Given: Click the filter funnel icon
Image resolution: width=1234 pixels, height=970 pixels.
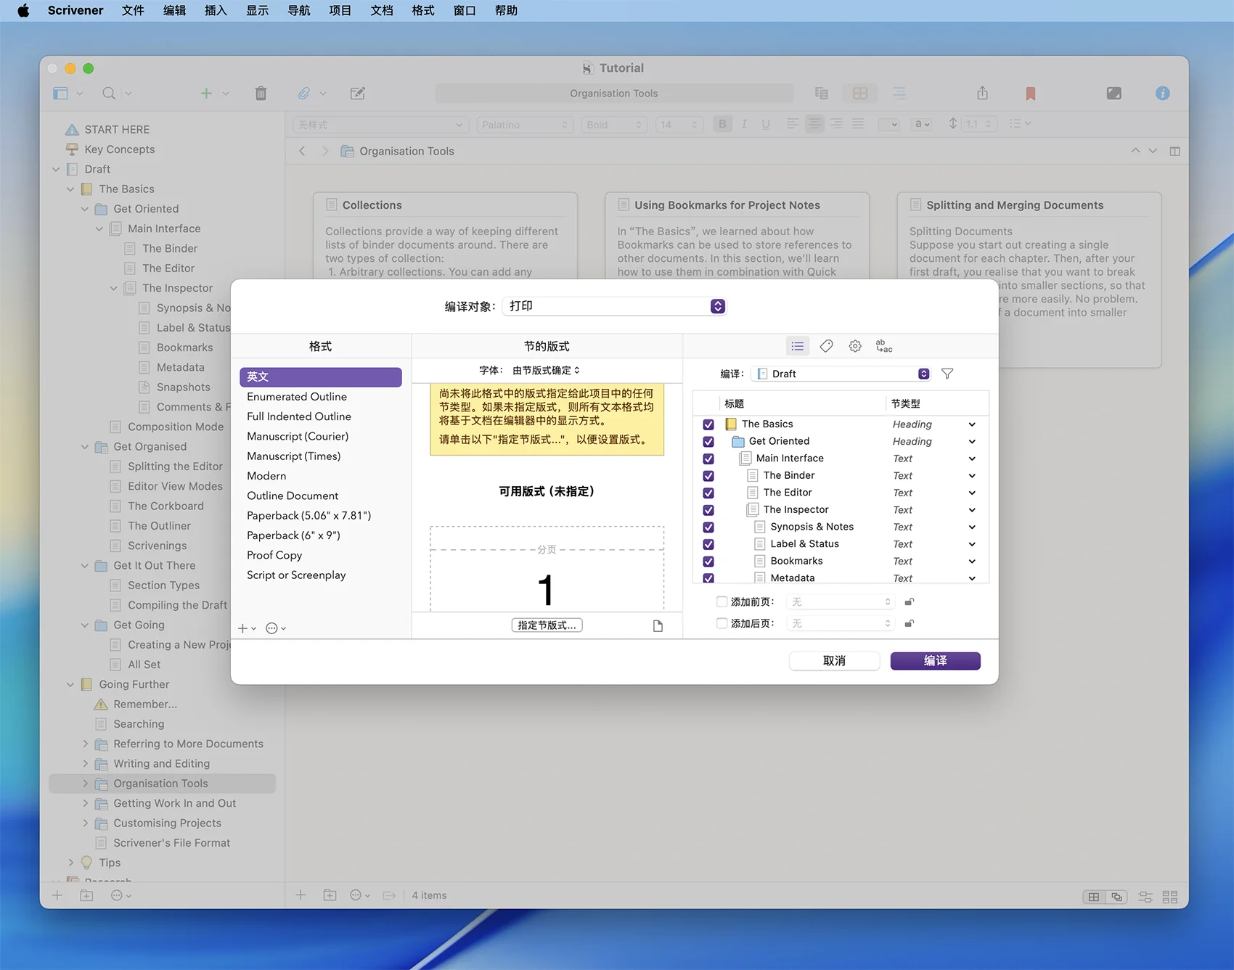Looking at the screenshot, I should [947, 374].
